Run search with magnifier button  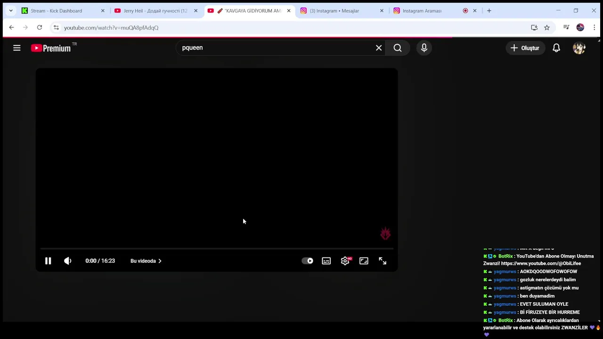point(398,48)
